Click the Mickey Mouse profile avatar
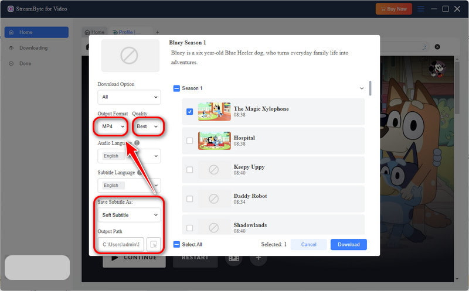 pyautogui.click(x=437, y=69)
